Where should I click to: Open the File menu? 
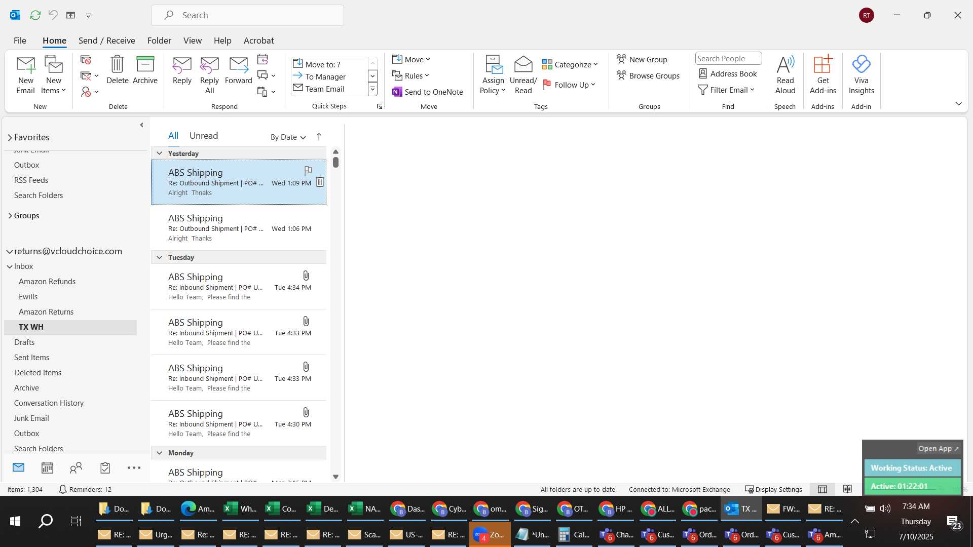[x=20, y=41]
